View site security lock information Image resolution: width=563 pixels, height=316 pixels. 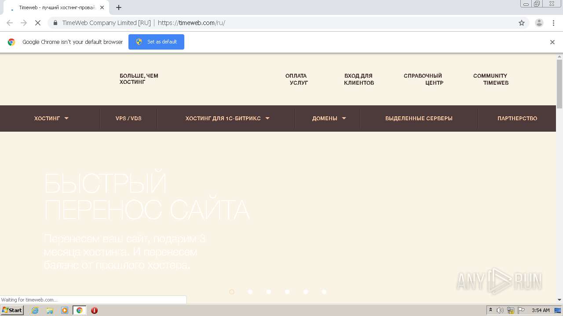tap(55, 23)
